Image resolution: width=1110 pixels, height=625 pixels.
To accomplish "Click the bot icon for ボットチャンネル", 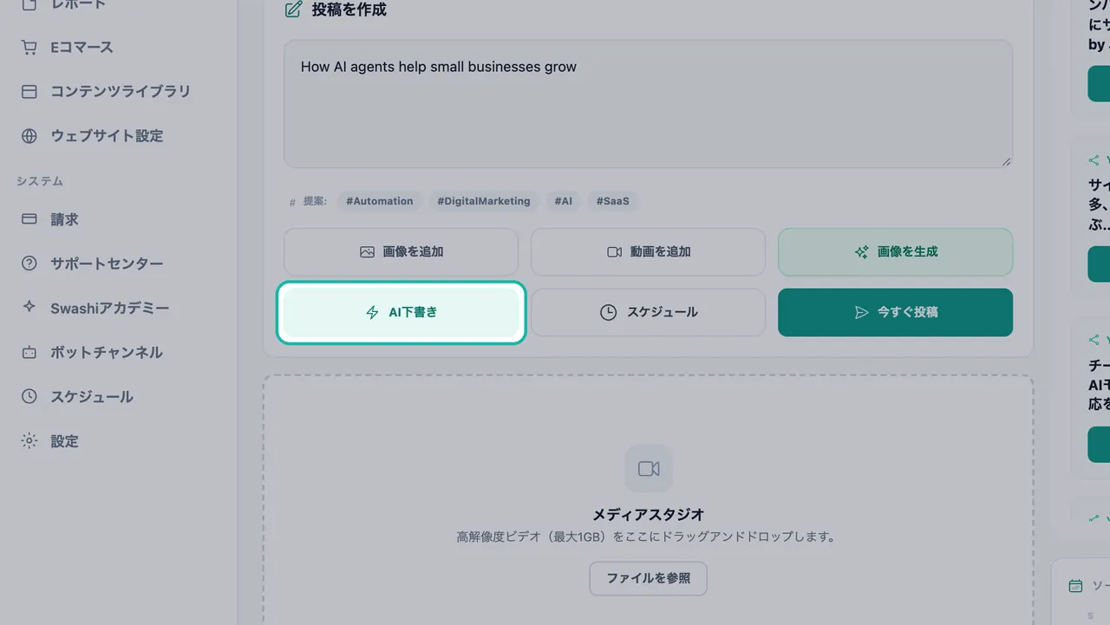I will (29, 353).
